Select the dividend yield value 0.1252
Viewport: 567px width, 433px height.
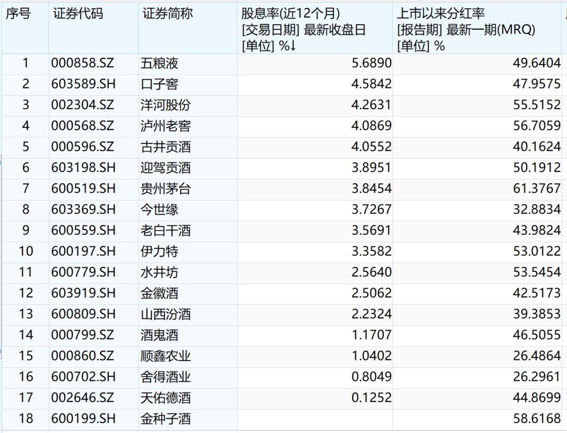(x=372, y=397)
